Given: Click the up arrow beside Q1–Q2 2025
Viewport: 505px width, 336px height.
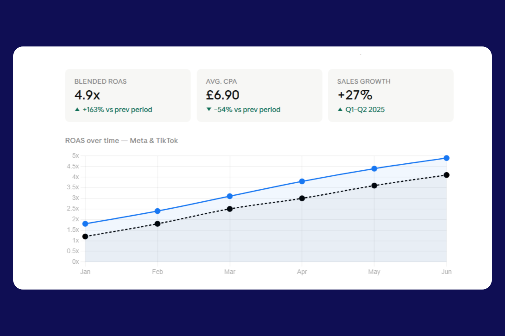Looking at the screenshot, I should tap(340, 109).
